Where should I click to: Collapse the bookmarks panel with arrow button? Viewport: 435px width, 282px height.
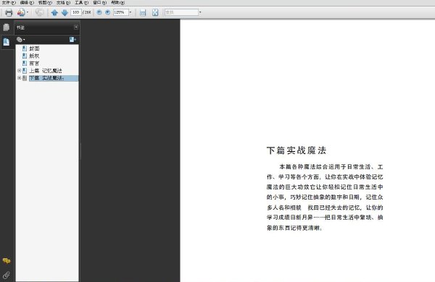point(76,27)
